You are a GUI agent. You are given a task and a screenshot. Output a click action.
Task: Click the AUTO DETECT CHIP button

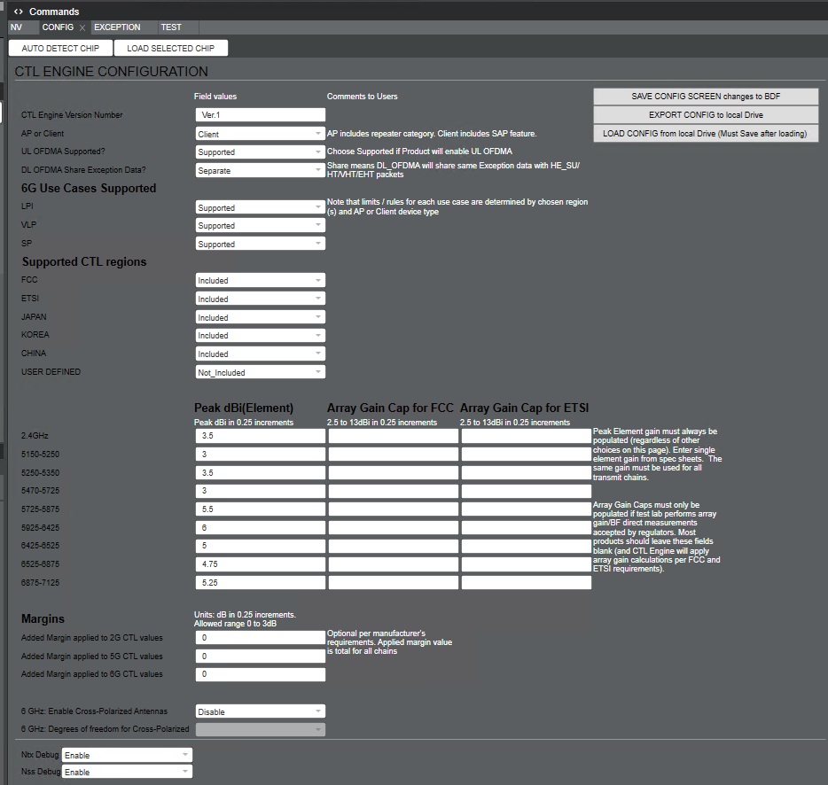click(x=59, y=48)
